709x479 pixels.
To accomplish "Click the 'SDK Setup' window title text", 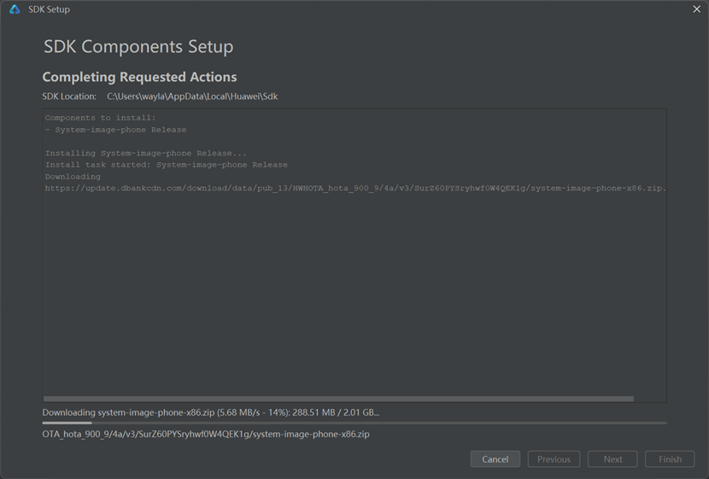I will coord(49,9).
